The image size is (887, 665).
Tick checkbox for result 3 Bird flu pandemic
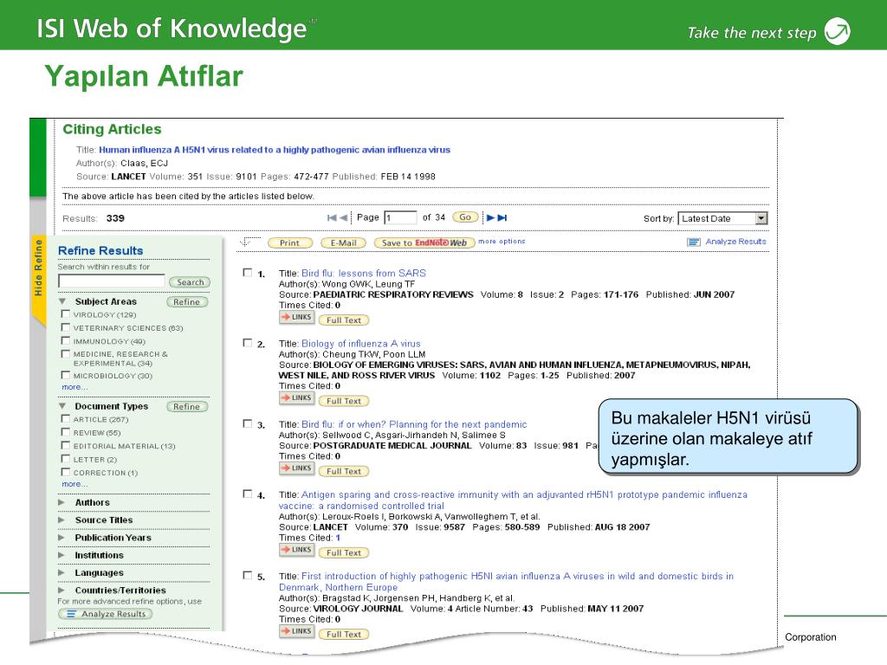[247, 423]
